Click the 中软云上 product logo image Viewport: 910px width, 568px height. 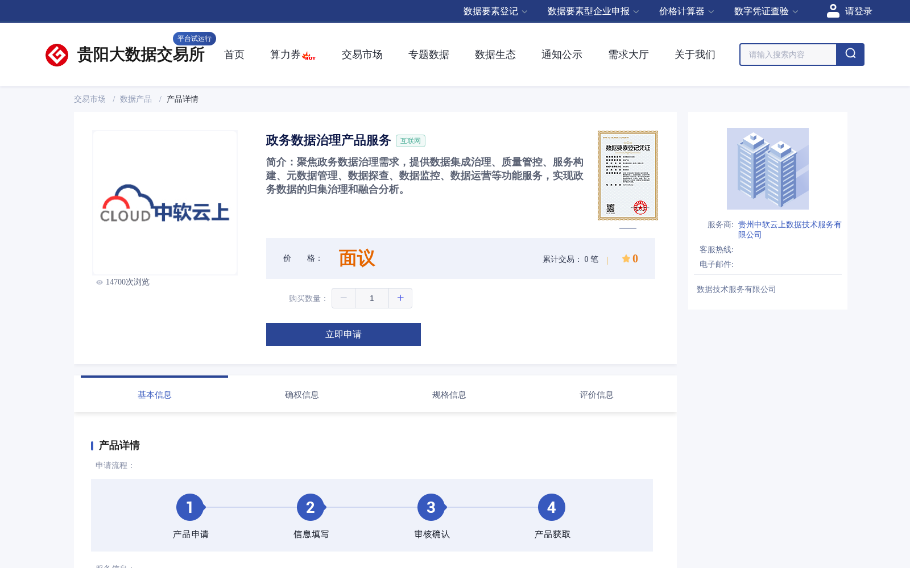(165, 203)
